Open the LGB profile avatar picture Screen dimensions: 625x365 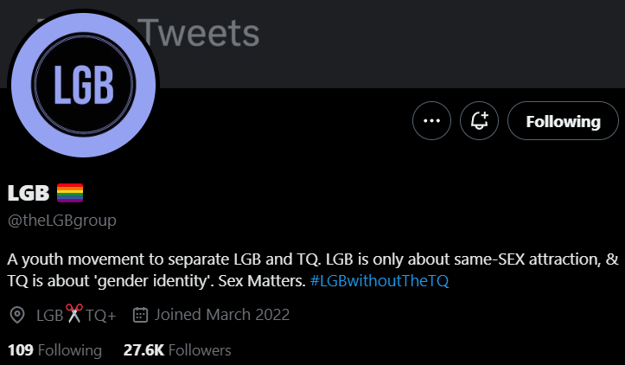point(83,85)
